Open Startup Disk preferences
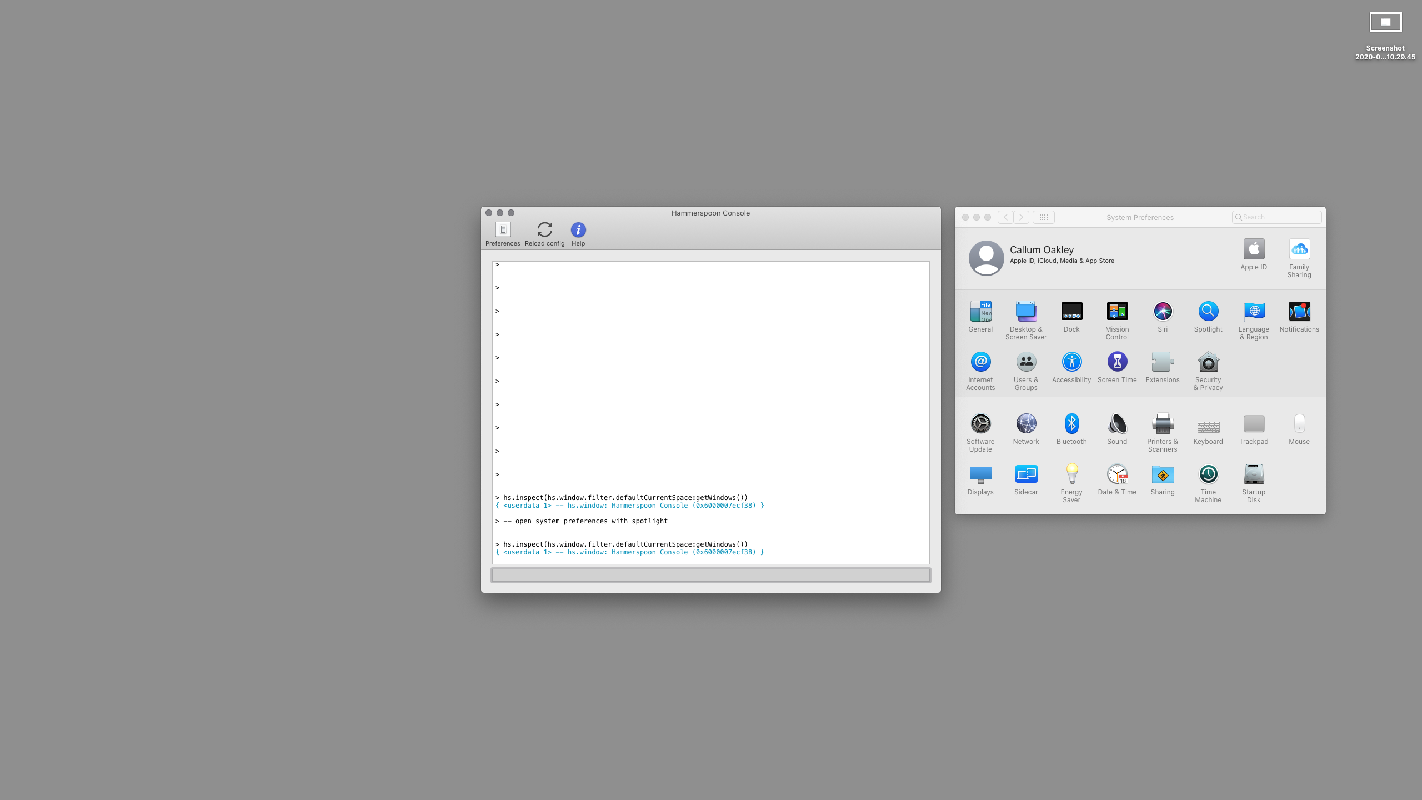Image resolution: width=1422 pixels, height=800 pixels. 1254,483
